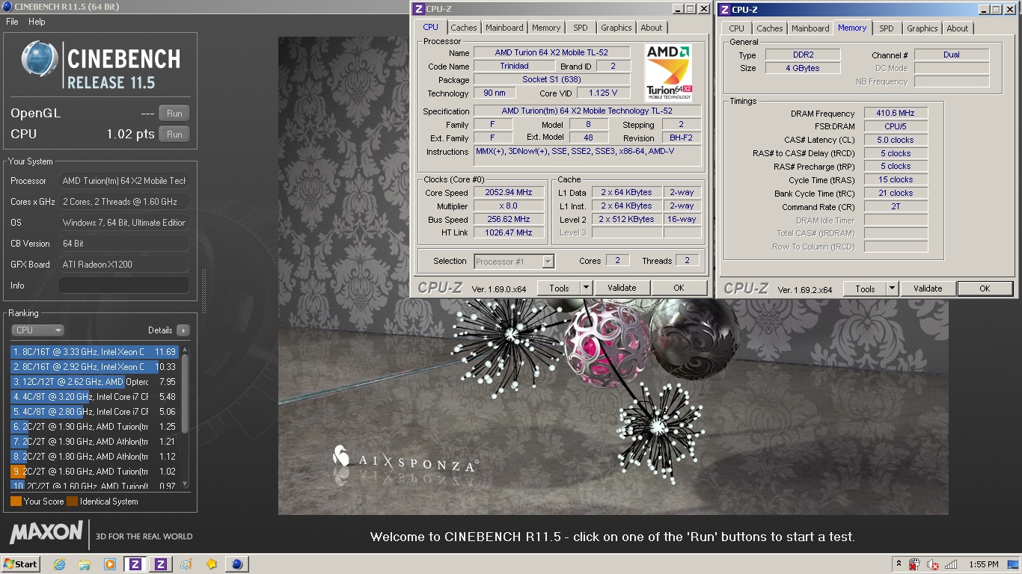
Task: Click the Bus Speed 256.62 MHz value
Action: [x=509, y=220]
